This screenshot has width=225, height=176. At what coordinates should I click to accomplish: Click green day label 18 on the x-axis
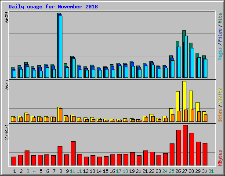125,171
